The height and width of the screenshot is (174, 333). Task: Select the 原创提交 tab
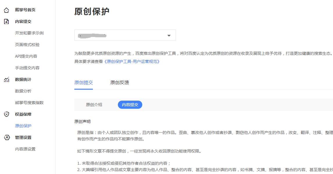coord(84,83)
